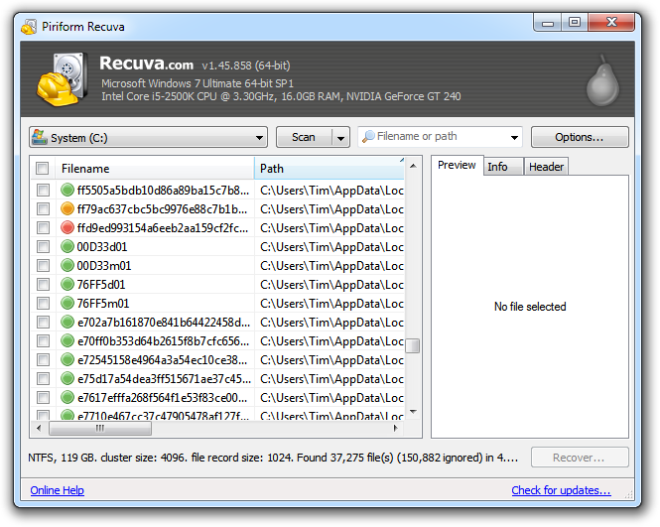Click the vertical scrollbar thumb in file list
The height and width of the screenshot is (527, 660).
click(x=412, y=345)
